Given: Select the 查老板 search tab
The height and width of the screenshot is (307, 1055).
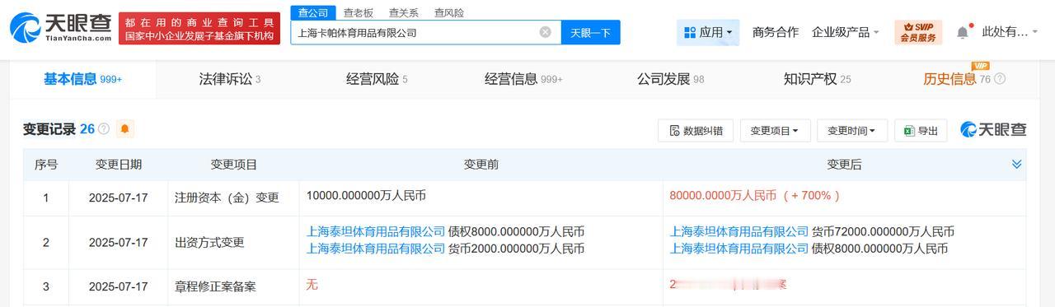Looking at the screenshot, I should pos(359,12).
